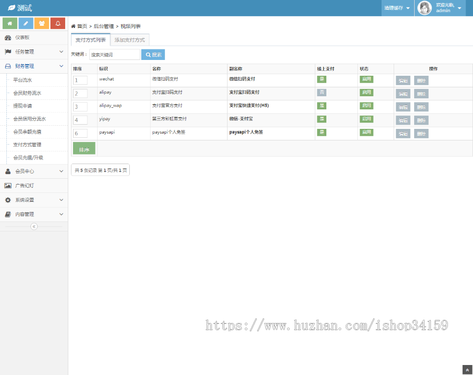Switch to the 添加支付方式 tab
The image size is (473, 375).
[x=130, y=40]
